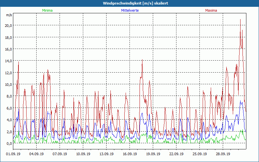Click the 12,0 y-axis value
This screenshot has height=162, width=259.
tap(8, 73)
